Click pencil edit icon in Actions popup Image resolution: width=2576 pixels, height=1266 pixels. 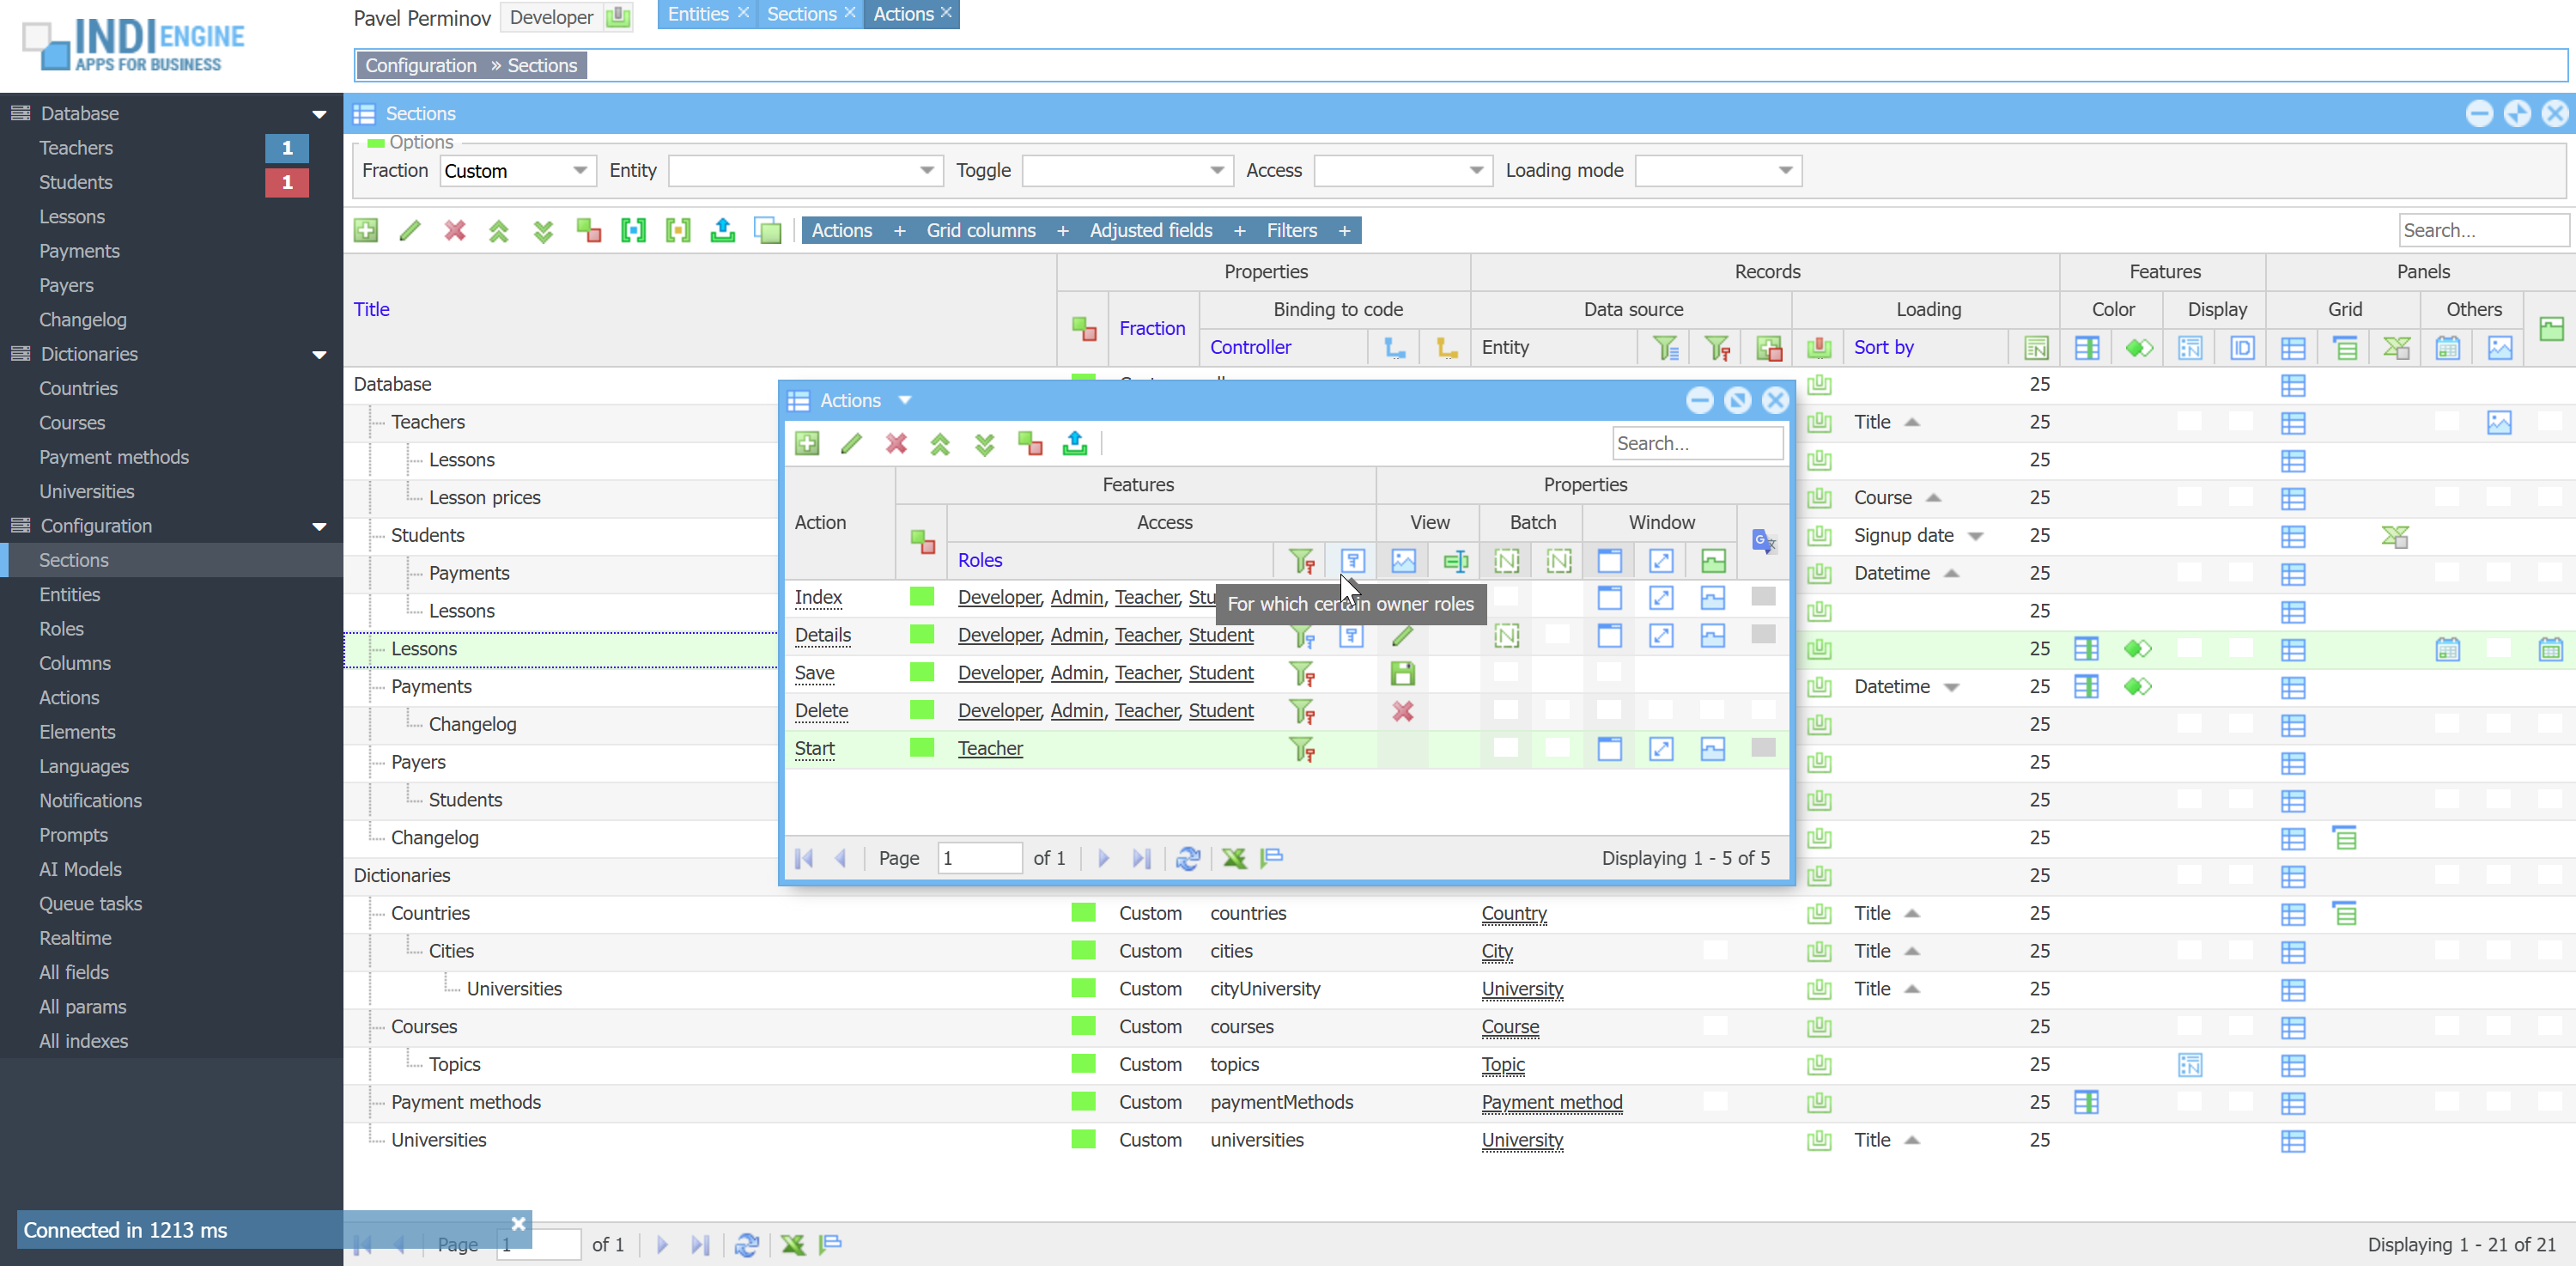coord(851,443)
